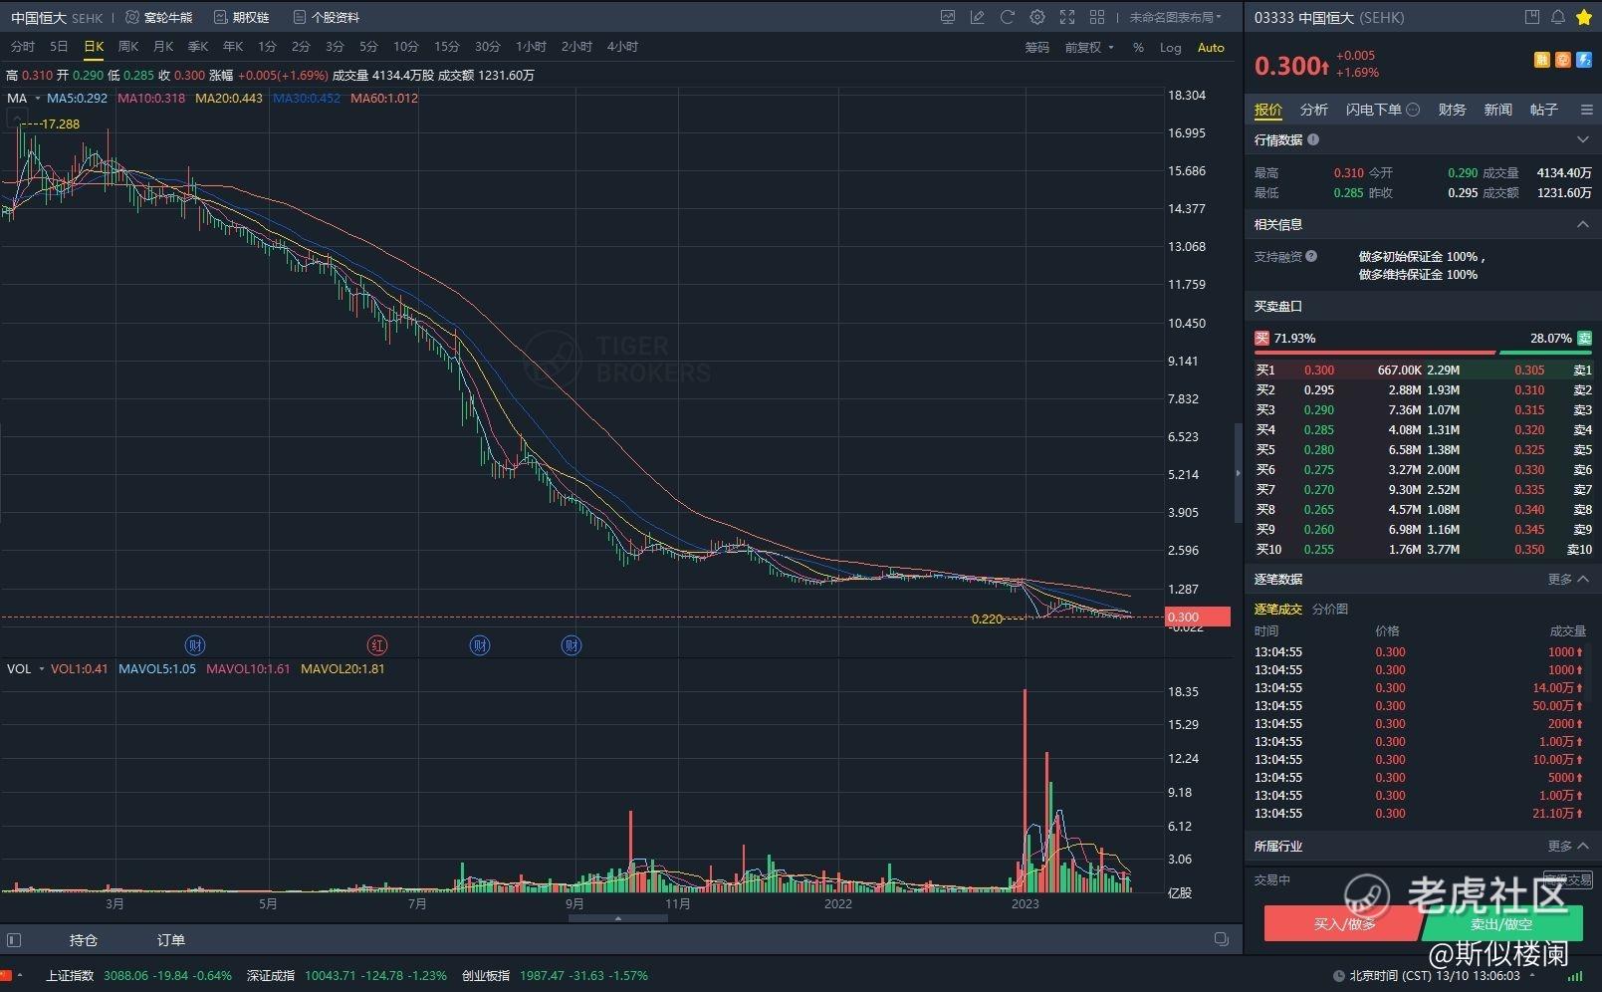Screen dimensions: 1602x992
Task: Toggle the 筹码 chip distribution view
Action: [x=1037, y=47]
